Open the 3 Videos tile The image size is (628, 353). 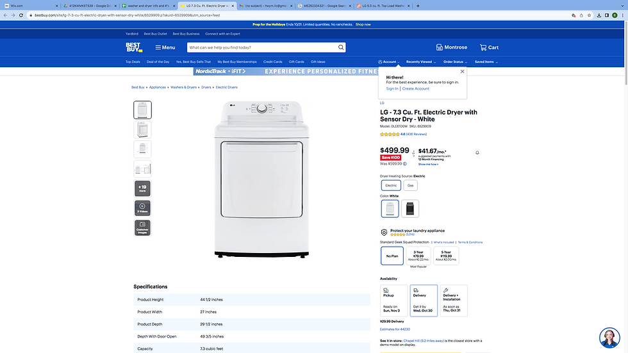[x=142, y=208]
